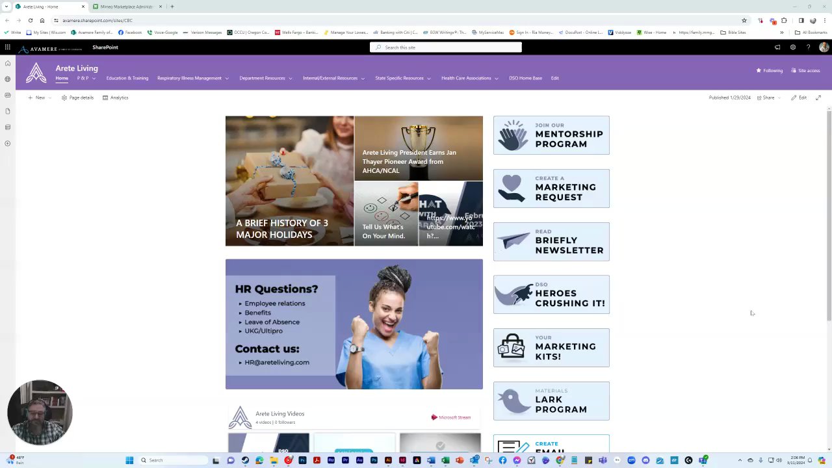Open page Analytics
832x468 pixels.
coord(115,97)
